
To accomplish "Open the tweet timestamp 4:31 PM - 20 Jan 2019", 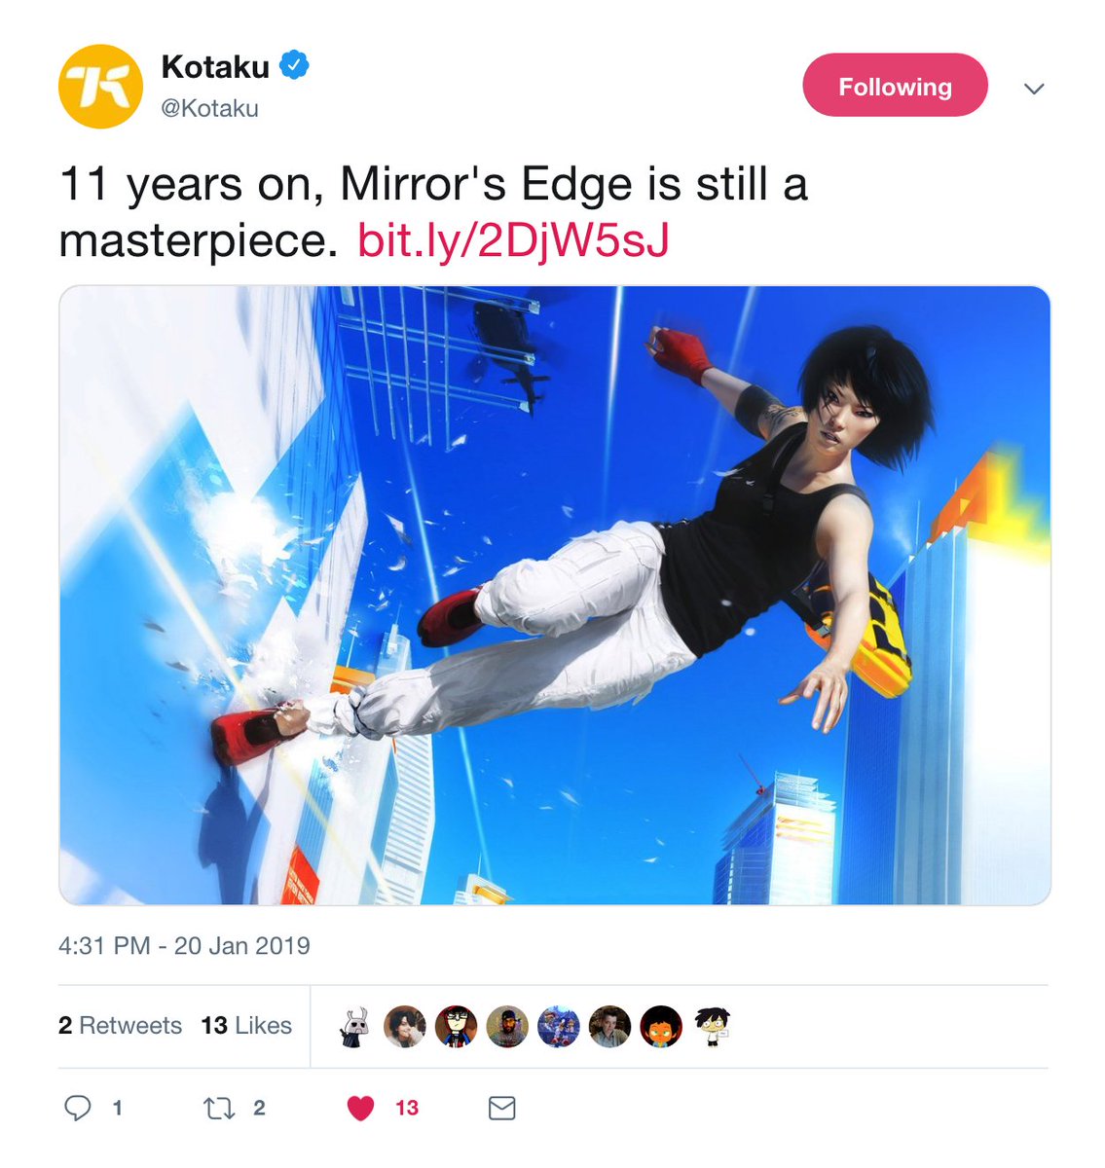I will coord(184,945).
